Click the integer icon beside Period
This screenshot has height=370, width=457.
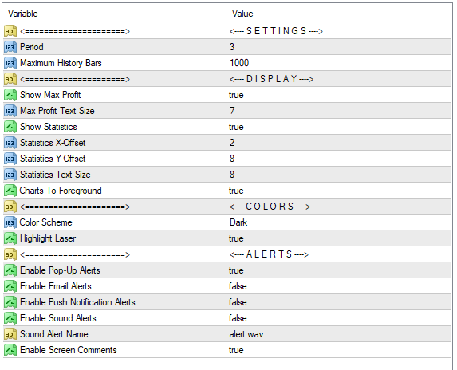10,47
